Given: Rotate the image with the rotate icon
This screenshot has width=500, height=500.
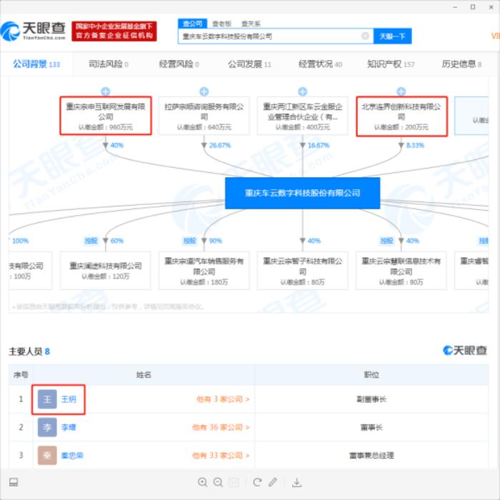Looking at the screenshot, I should [x=257, y=482].
